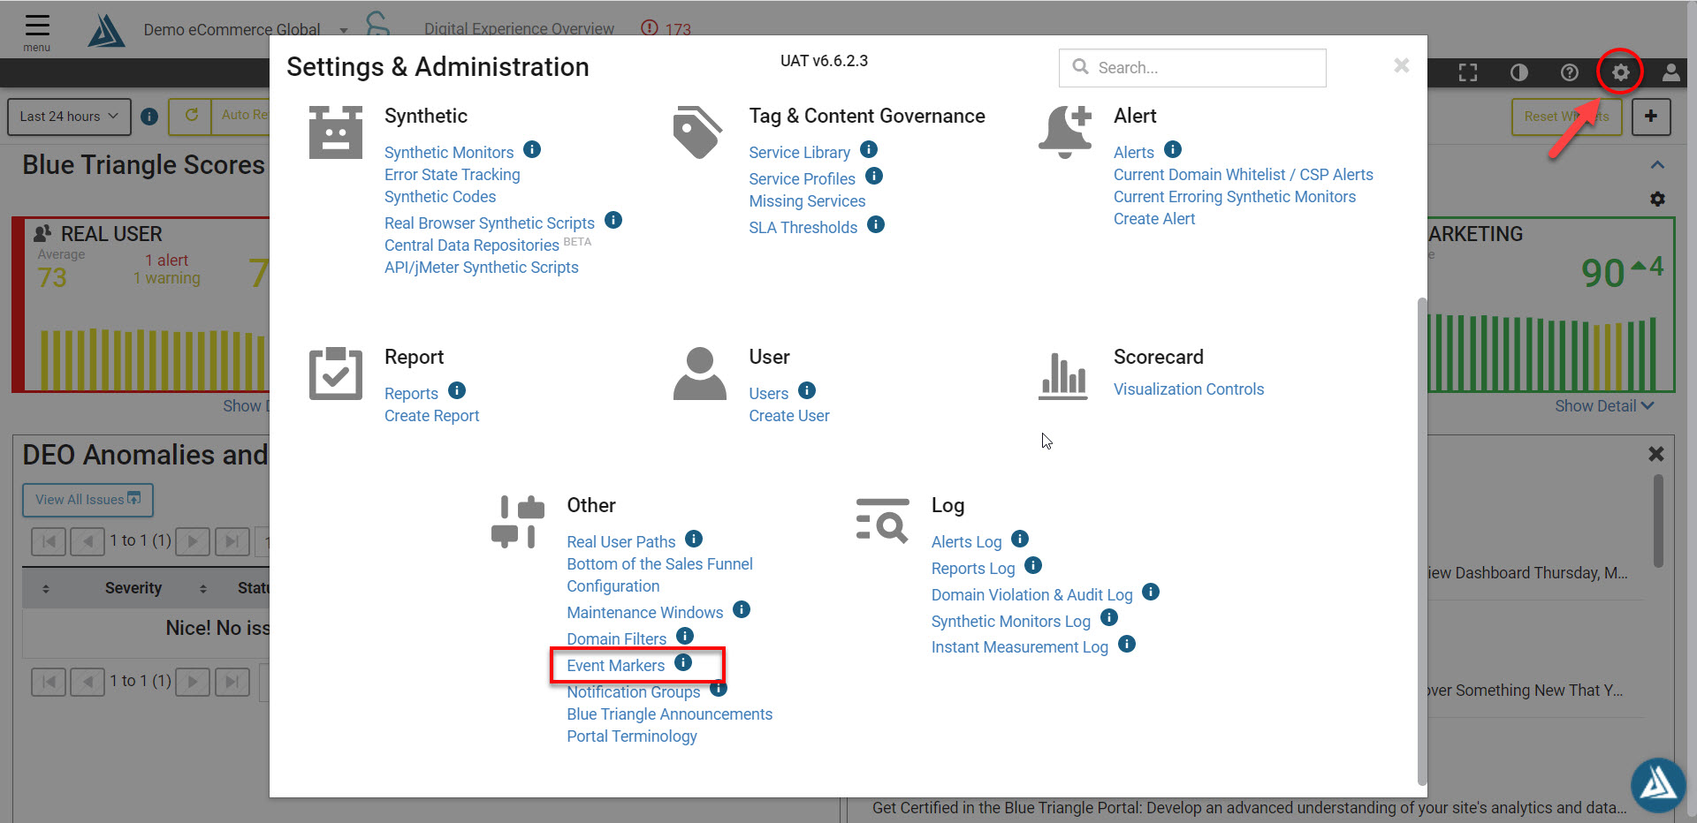Open the Event Markers link
This screenshot has height=823, width=1697.
tap(616, 666)
